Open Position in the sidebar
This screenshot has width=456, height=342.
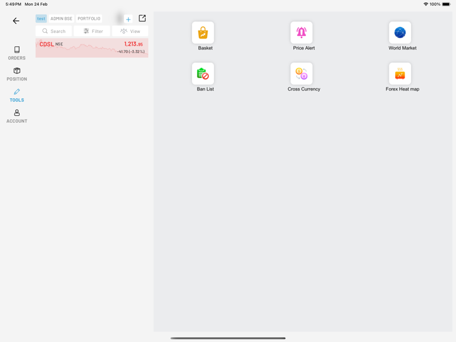[x=16, y=74]
